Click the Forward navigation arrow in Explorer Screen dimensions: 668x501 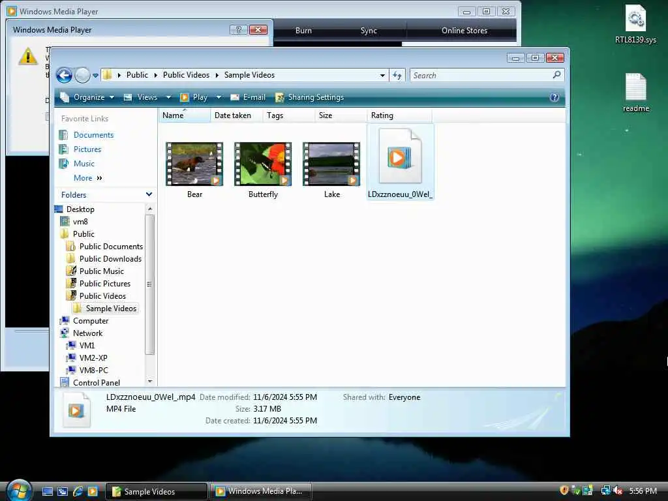83,76
